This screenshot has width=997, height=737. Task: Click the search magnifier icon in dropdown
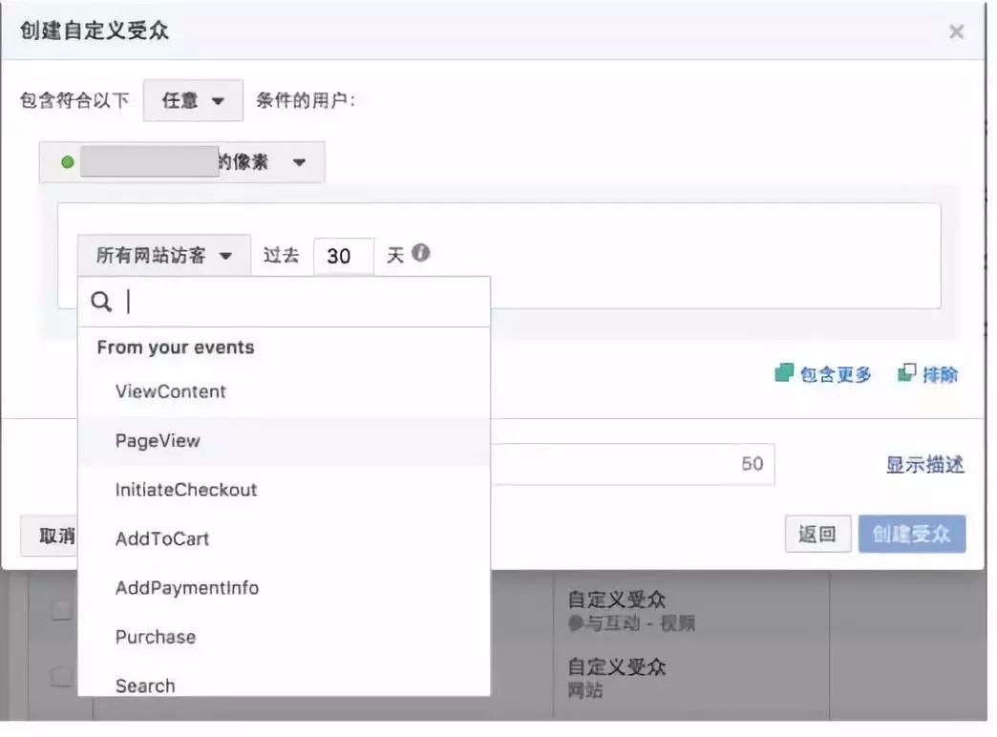coord(101,303)
